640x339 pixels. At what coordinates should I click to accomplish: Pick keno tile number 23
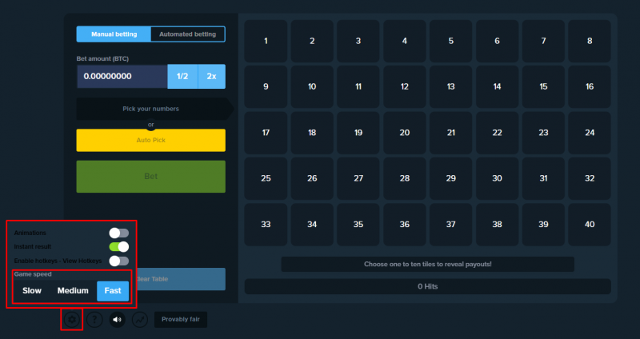(x=543, y=133)
